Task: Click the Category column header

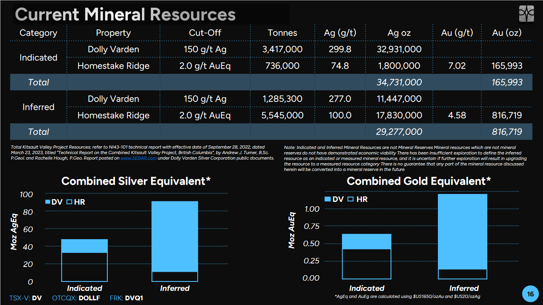Action: (38, 33)
